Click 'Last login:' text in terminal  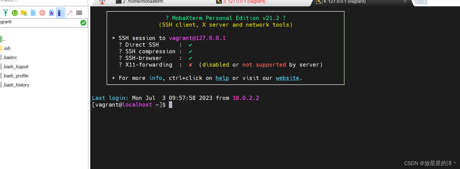(110, 98)
